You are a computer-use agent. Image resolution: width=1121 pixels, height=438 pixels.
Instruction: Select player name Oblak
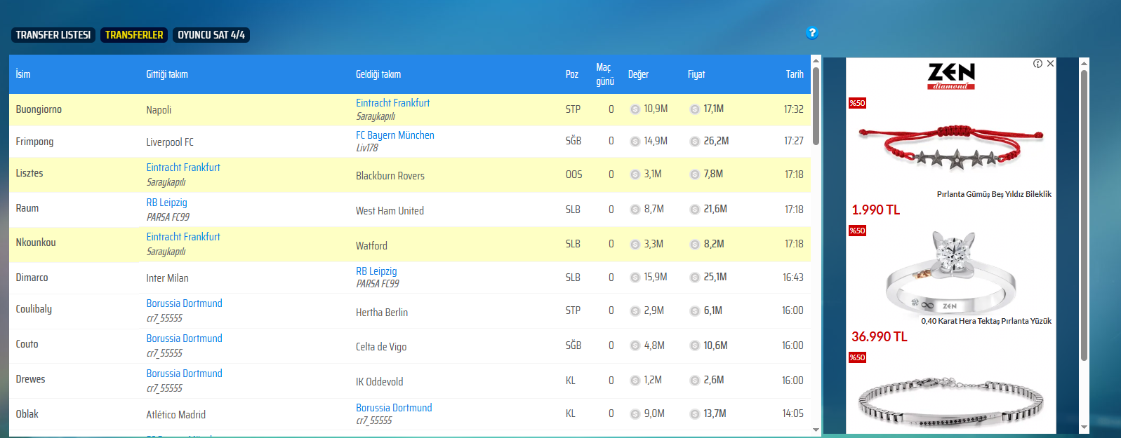pos(27,414)
